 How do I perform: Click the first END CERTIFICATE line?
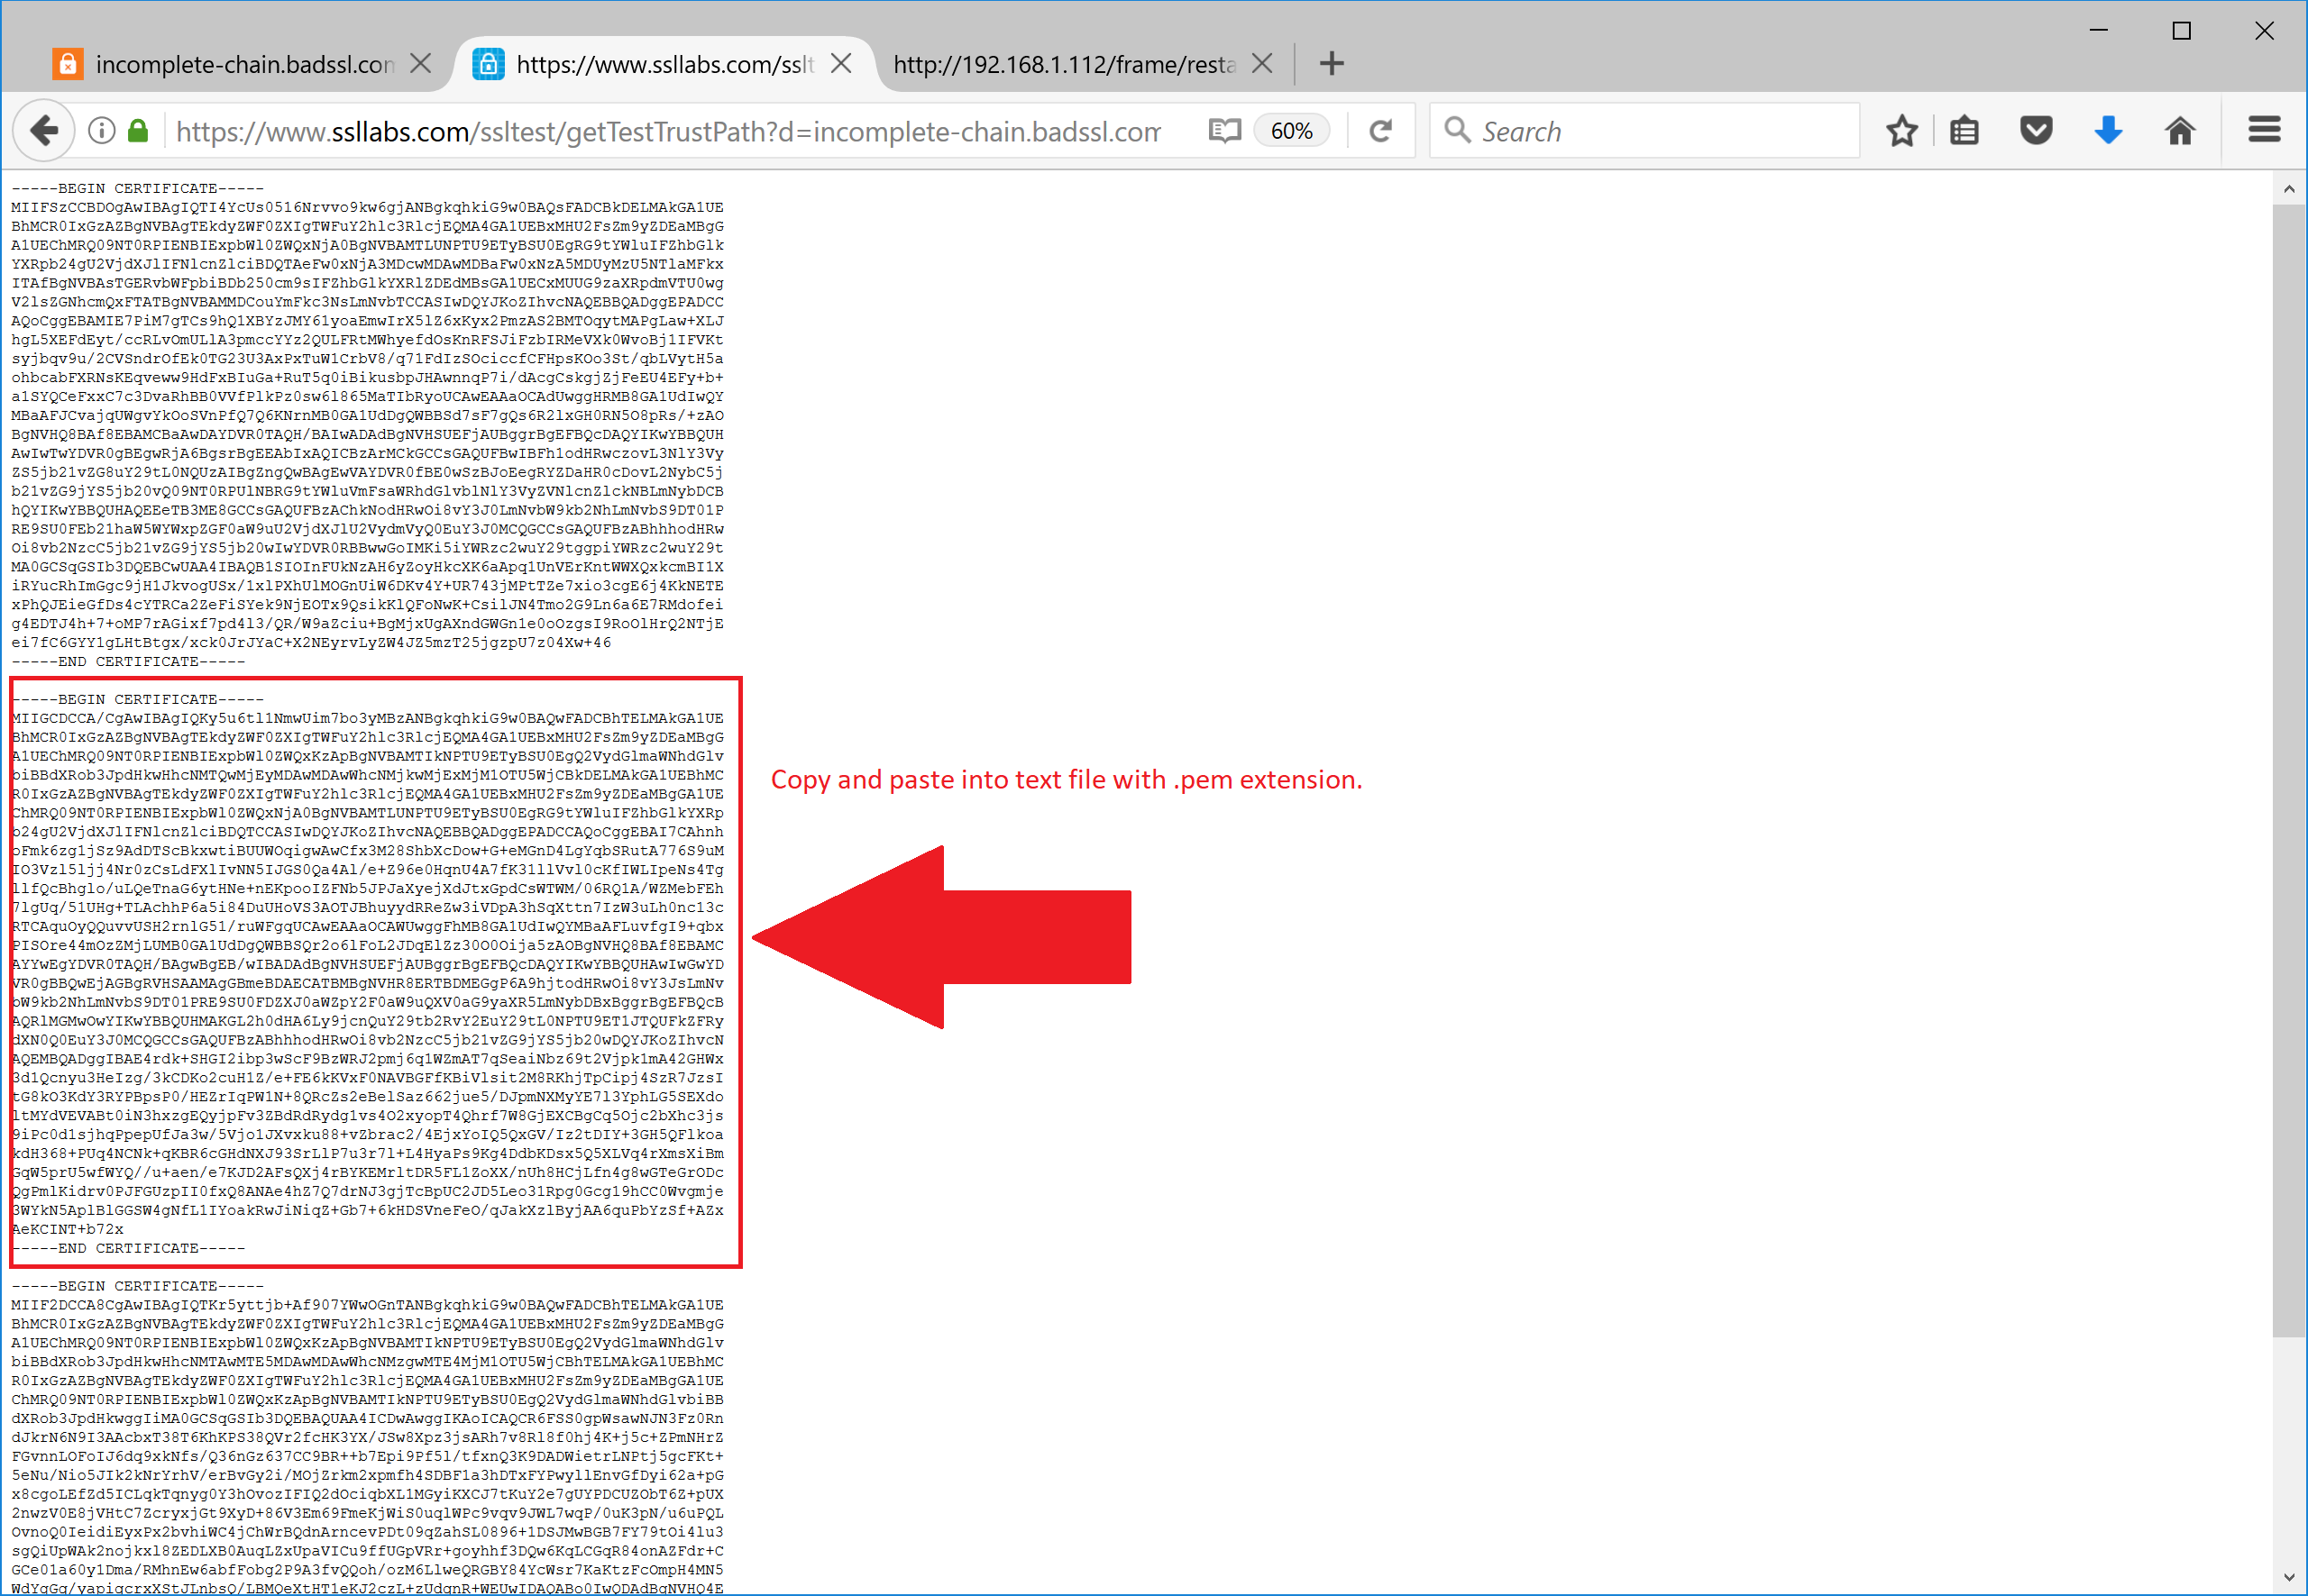point(128,661)
